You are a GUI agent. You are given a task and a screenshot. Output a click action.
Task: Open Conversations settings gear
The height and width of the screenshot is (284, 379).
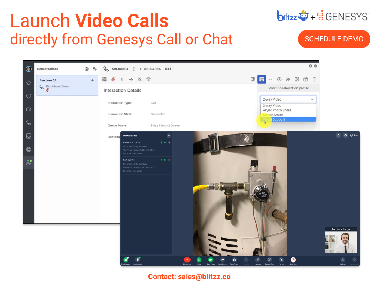(x=87, y=69)
